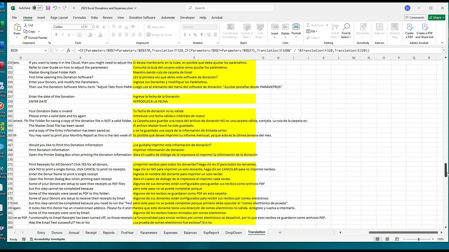The image size is (449, 252).
Task: Go to the Developer ribbon tab
Action: click(187, 17)
